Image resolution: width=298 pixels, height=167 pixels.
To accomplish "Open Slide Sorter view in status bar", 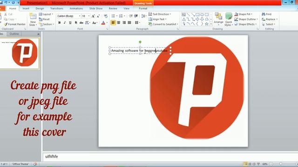I will pos(250,164).
